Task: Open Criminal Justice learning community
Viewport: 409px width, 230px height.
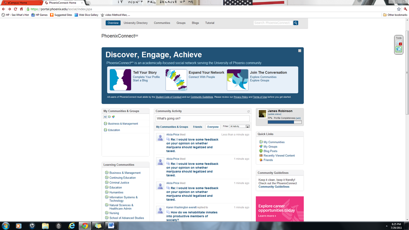Action: coord(119,183)
